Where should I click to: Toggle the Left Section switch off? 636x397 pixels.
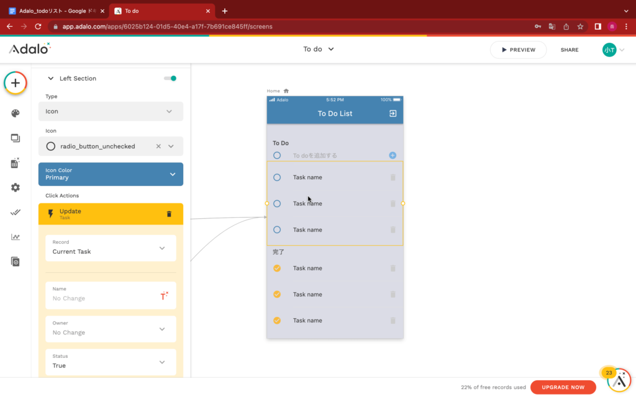pyautogui.click(x=170, y=78)
